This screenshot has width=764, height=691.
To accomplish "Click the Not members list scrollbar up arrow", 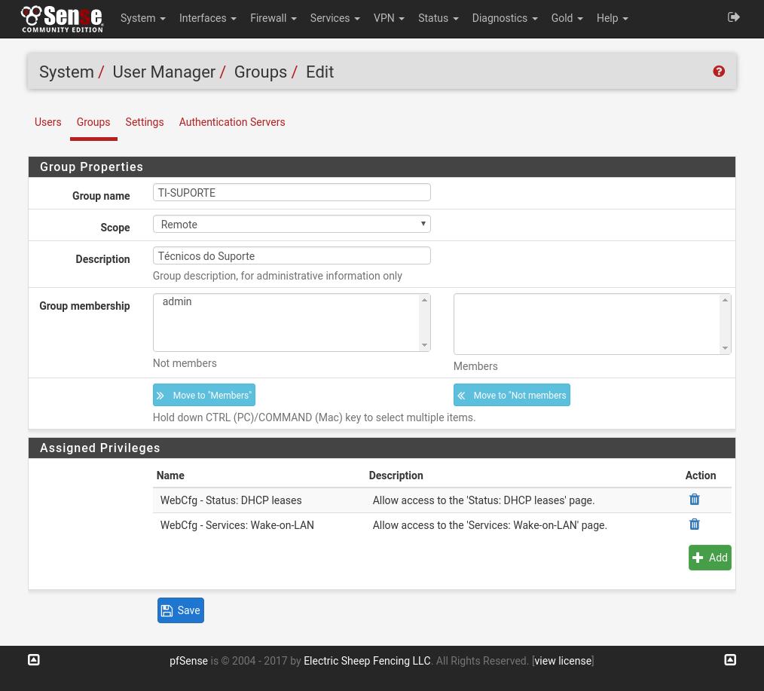I will (x=424, y=300).
